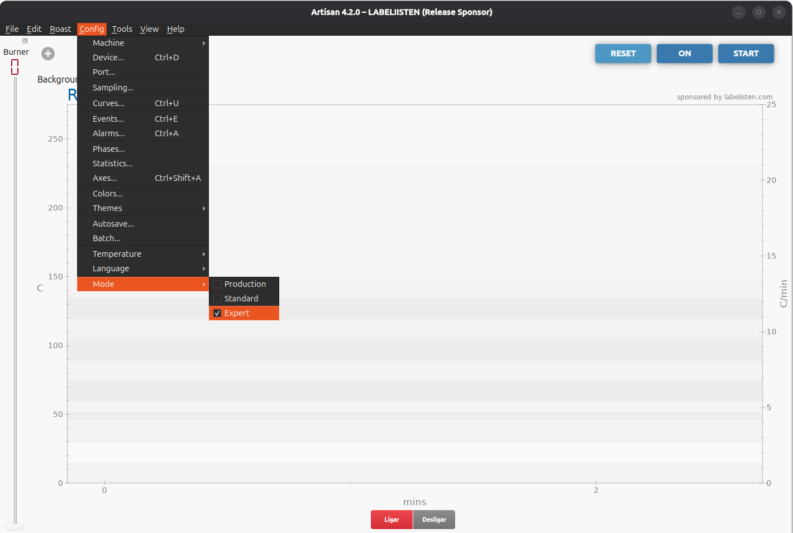The width and height of the screenshot is (793, 533).
Task: Click the Burner panel float icon
Action: 25,41
